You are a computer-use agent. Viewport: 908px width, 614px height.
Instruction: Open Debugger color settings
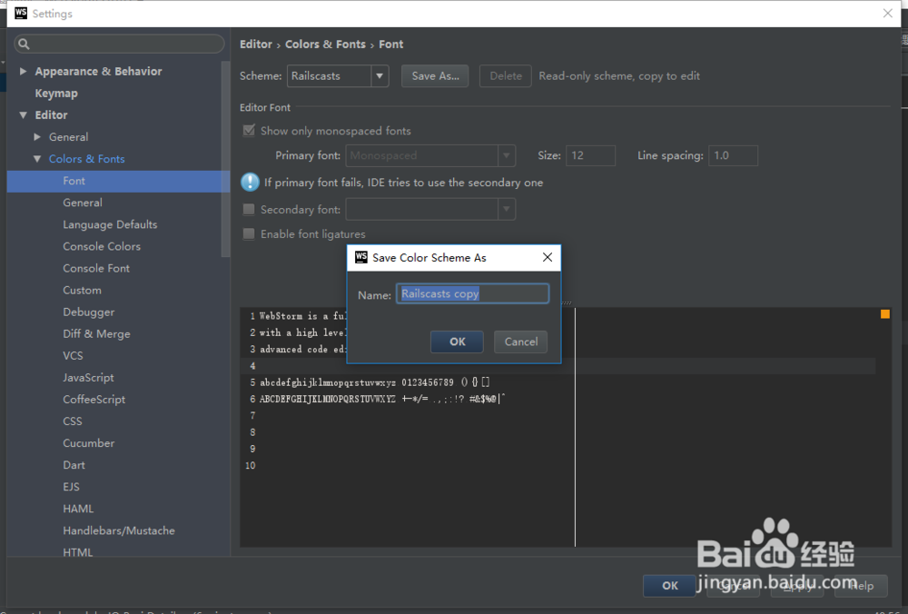coord(89,312)
